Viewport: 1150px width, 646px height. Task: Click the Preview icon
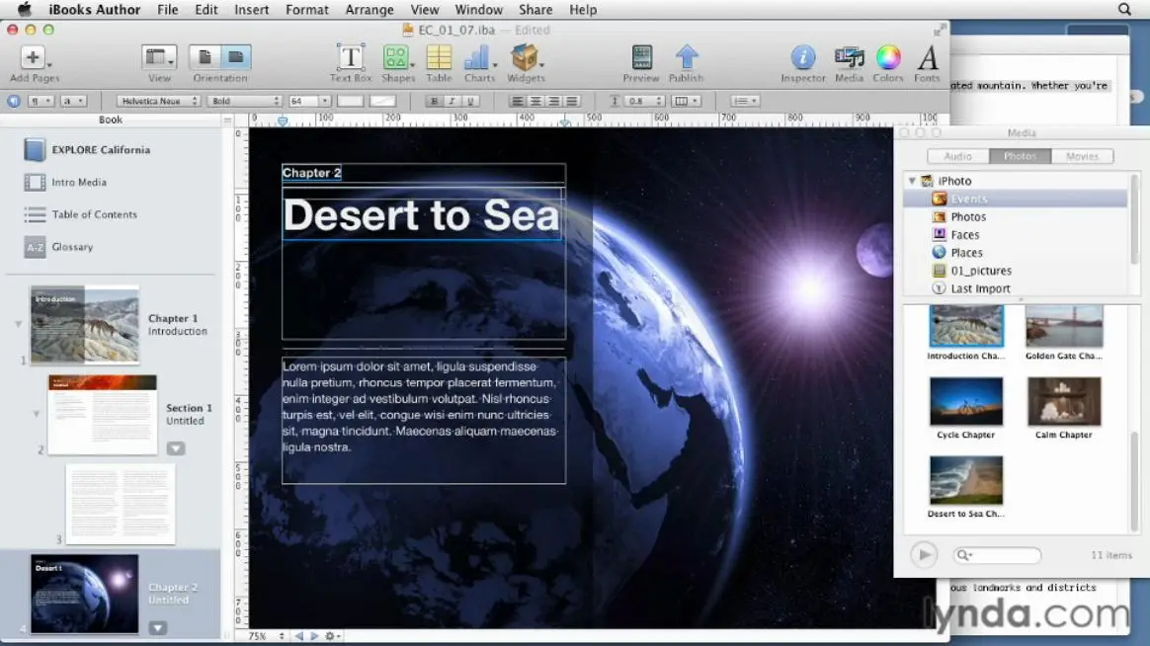point(641,57)
